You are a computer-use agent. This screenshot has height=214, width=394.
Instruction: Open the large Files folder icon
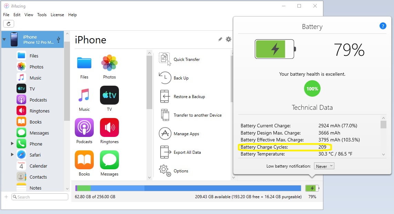[x=84, y=63]
